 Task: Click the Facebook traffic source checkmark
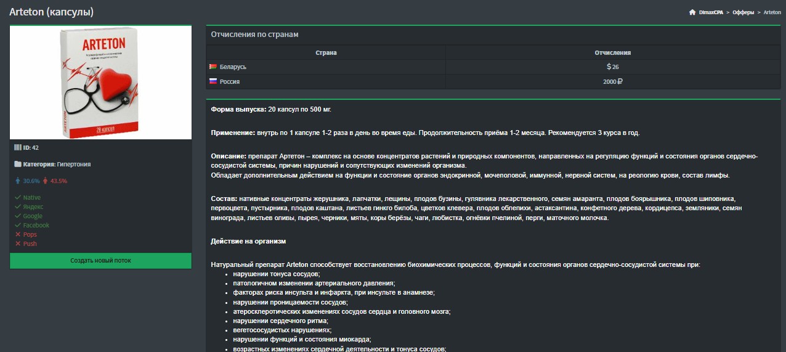[x=18, y=225]
